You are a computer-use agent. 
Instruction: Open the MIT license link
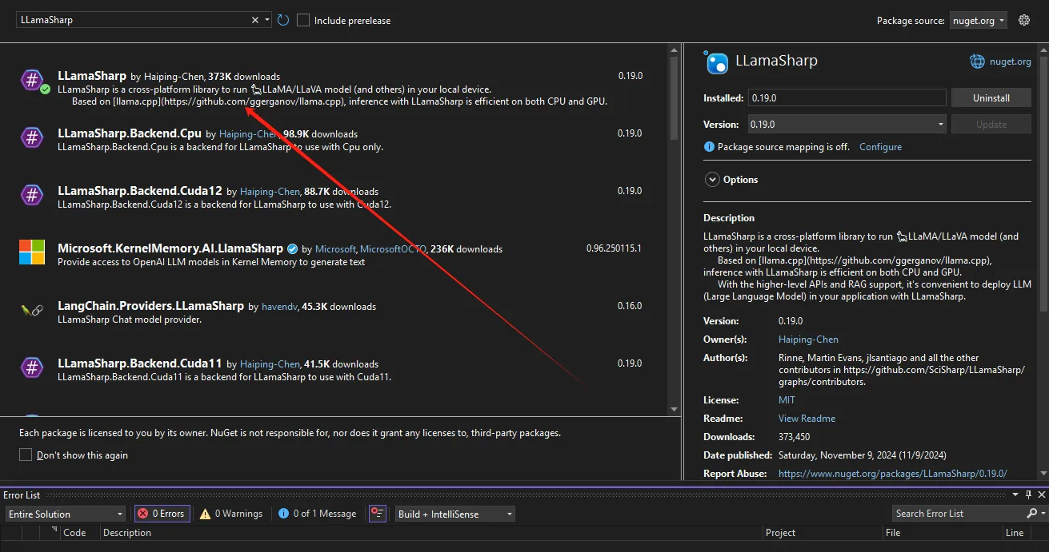[787, 400]
